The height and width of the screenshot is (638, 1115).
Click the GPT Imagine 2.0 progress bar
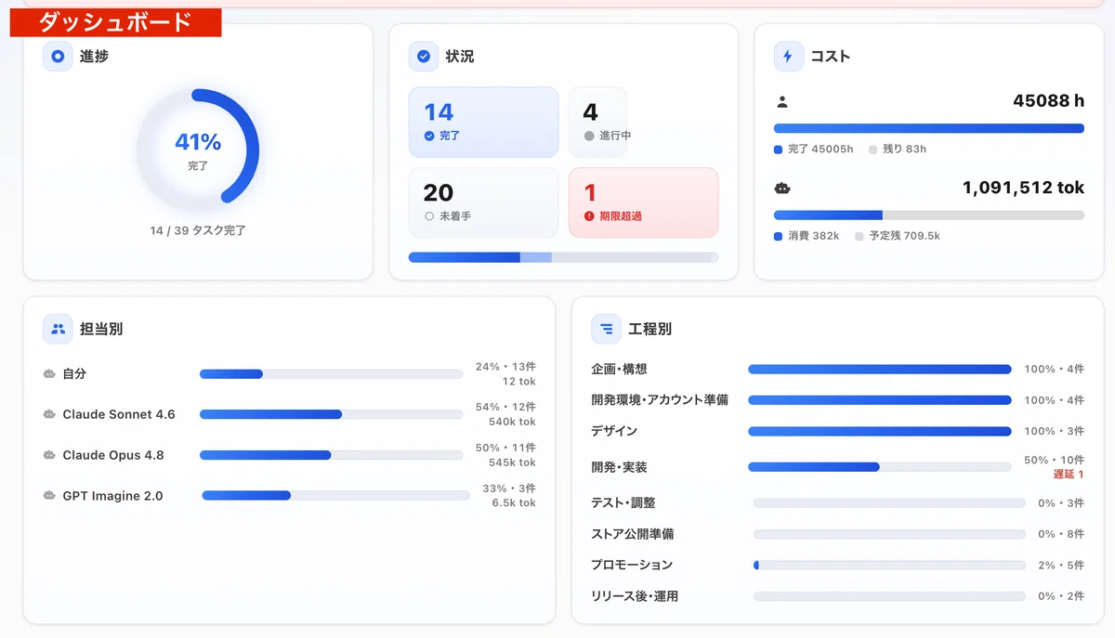click(x=335, y=496)
